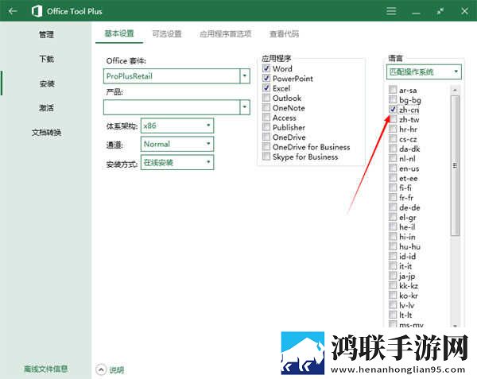Screen dimensions: 477x379
Task: Check the cs-cz language box
Action: pyautogui.click(x=393, y=139)
